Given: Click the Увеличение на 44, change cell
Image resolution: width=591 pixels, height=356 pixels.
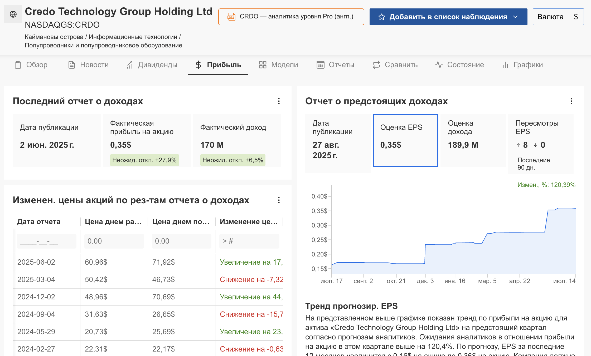Looking at the screenshot, I should 249,297.
